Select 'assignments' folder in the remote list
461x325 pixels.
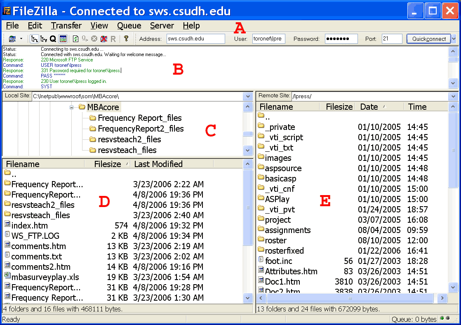[288, 230]
